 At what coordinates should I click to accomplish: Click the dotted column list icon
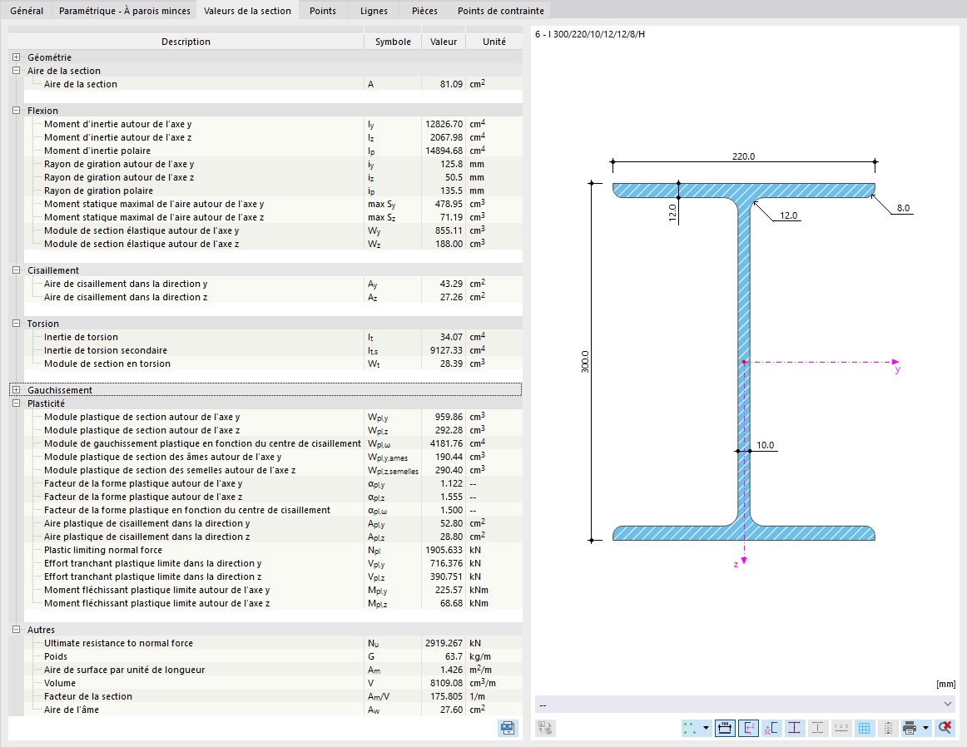coord(888,728)
